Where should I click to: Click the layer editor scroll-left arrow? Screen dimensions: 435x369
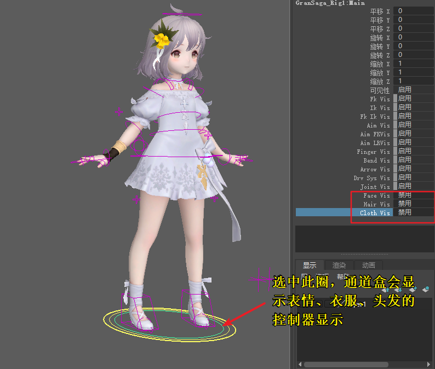(300, 364)
